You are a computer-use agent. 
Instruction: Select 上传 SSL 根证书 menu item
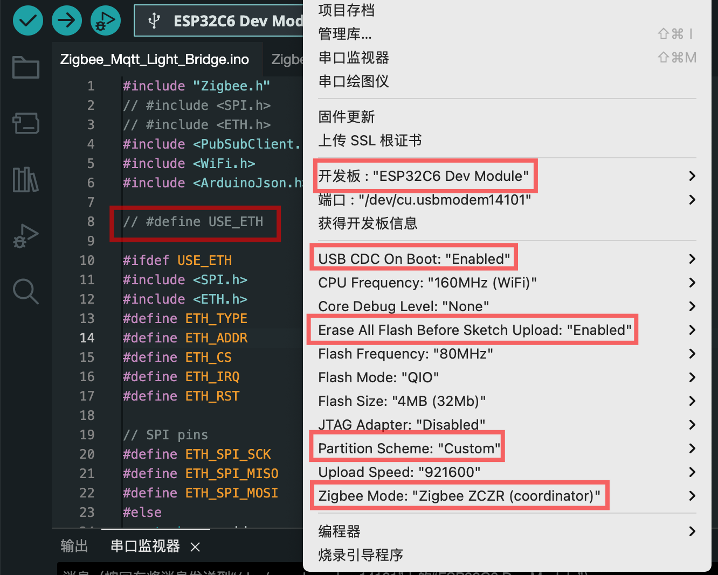click(507, 141)
